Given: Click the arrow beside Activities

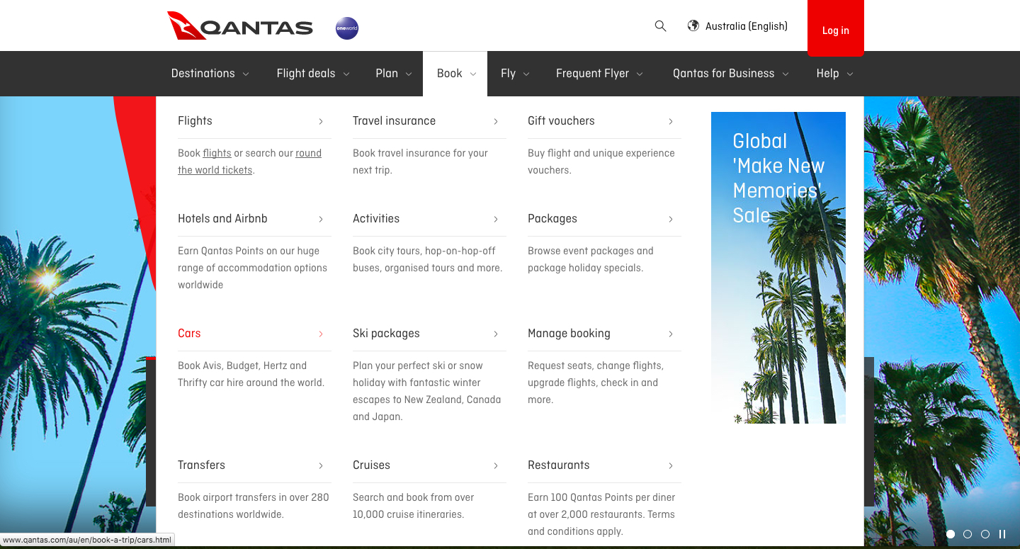Looking at the screenshot, I should point(496,219).
